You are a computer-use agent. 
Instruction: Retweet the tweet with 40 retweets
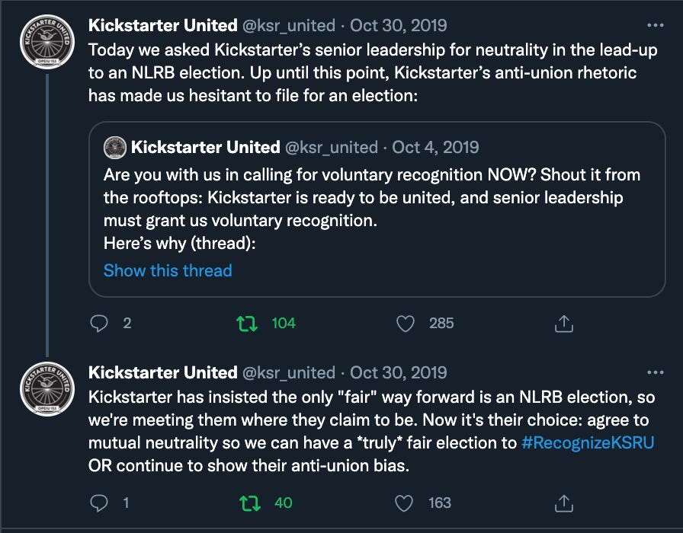pos(247,503)
